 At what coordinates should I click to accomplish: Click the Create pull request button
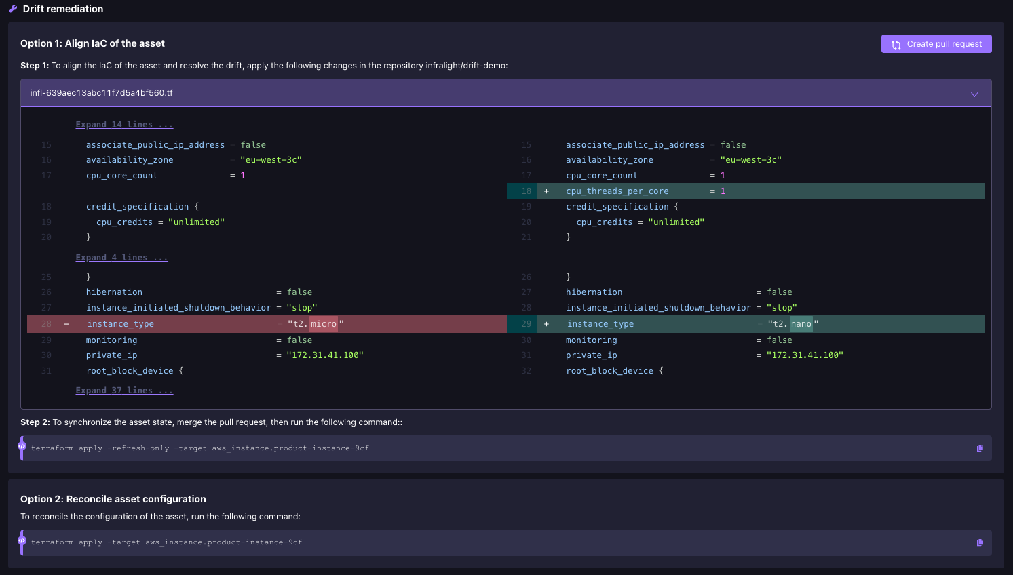(936, 43)
